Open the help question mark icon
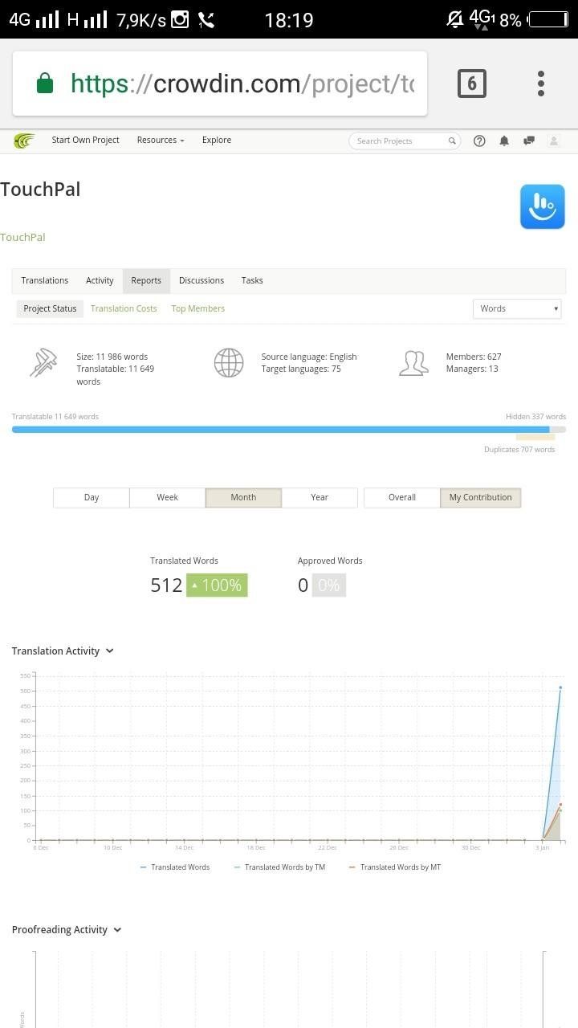Screen dimensions: 578x1028 click(x=479, y=141)
